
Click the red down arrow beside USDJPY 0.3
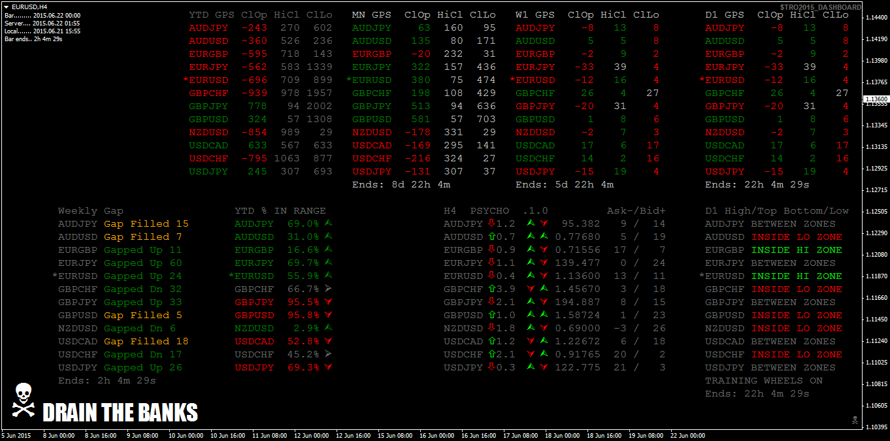click(x=492, y=367)
